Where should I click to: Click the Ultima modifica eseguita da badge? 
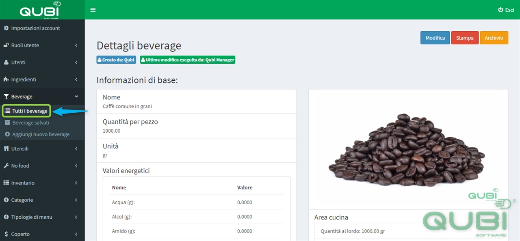pyautogui.click(x=188, y=60)
